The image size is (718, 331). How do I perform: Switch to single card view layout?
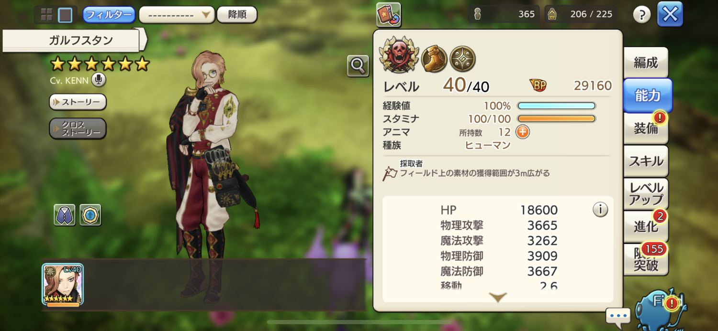coord(65,15)
